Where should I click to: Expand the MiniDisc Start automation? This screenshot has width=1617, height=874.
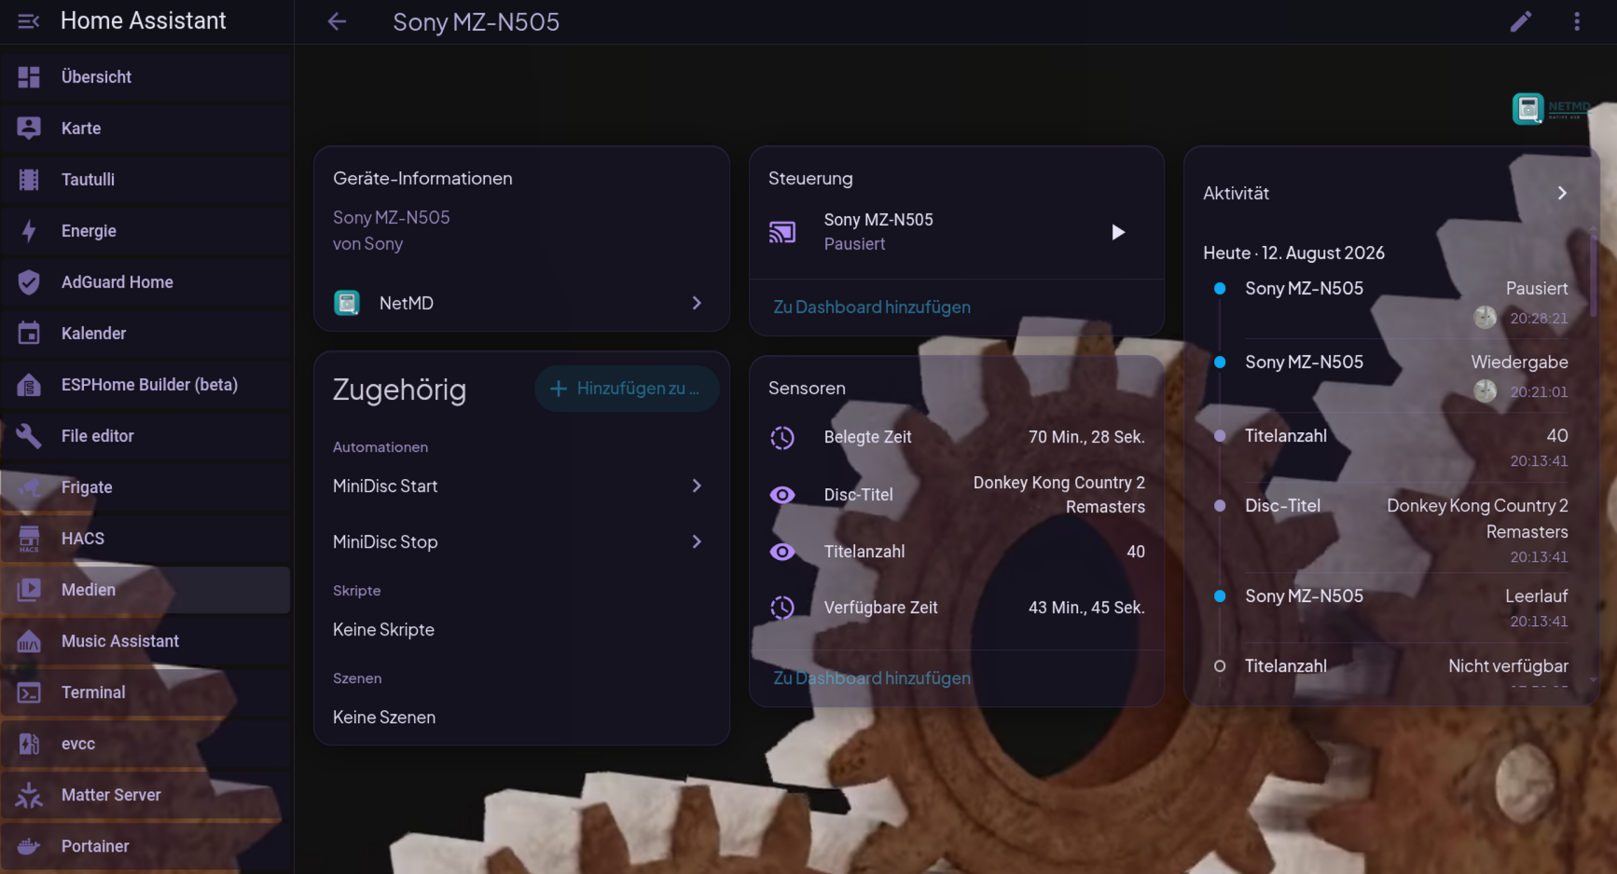coord(697,485)
